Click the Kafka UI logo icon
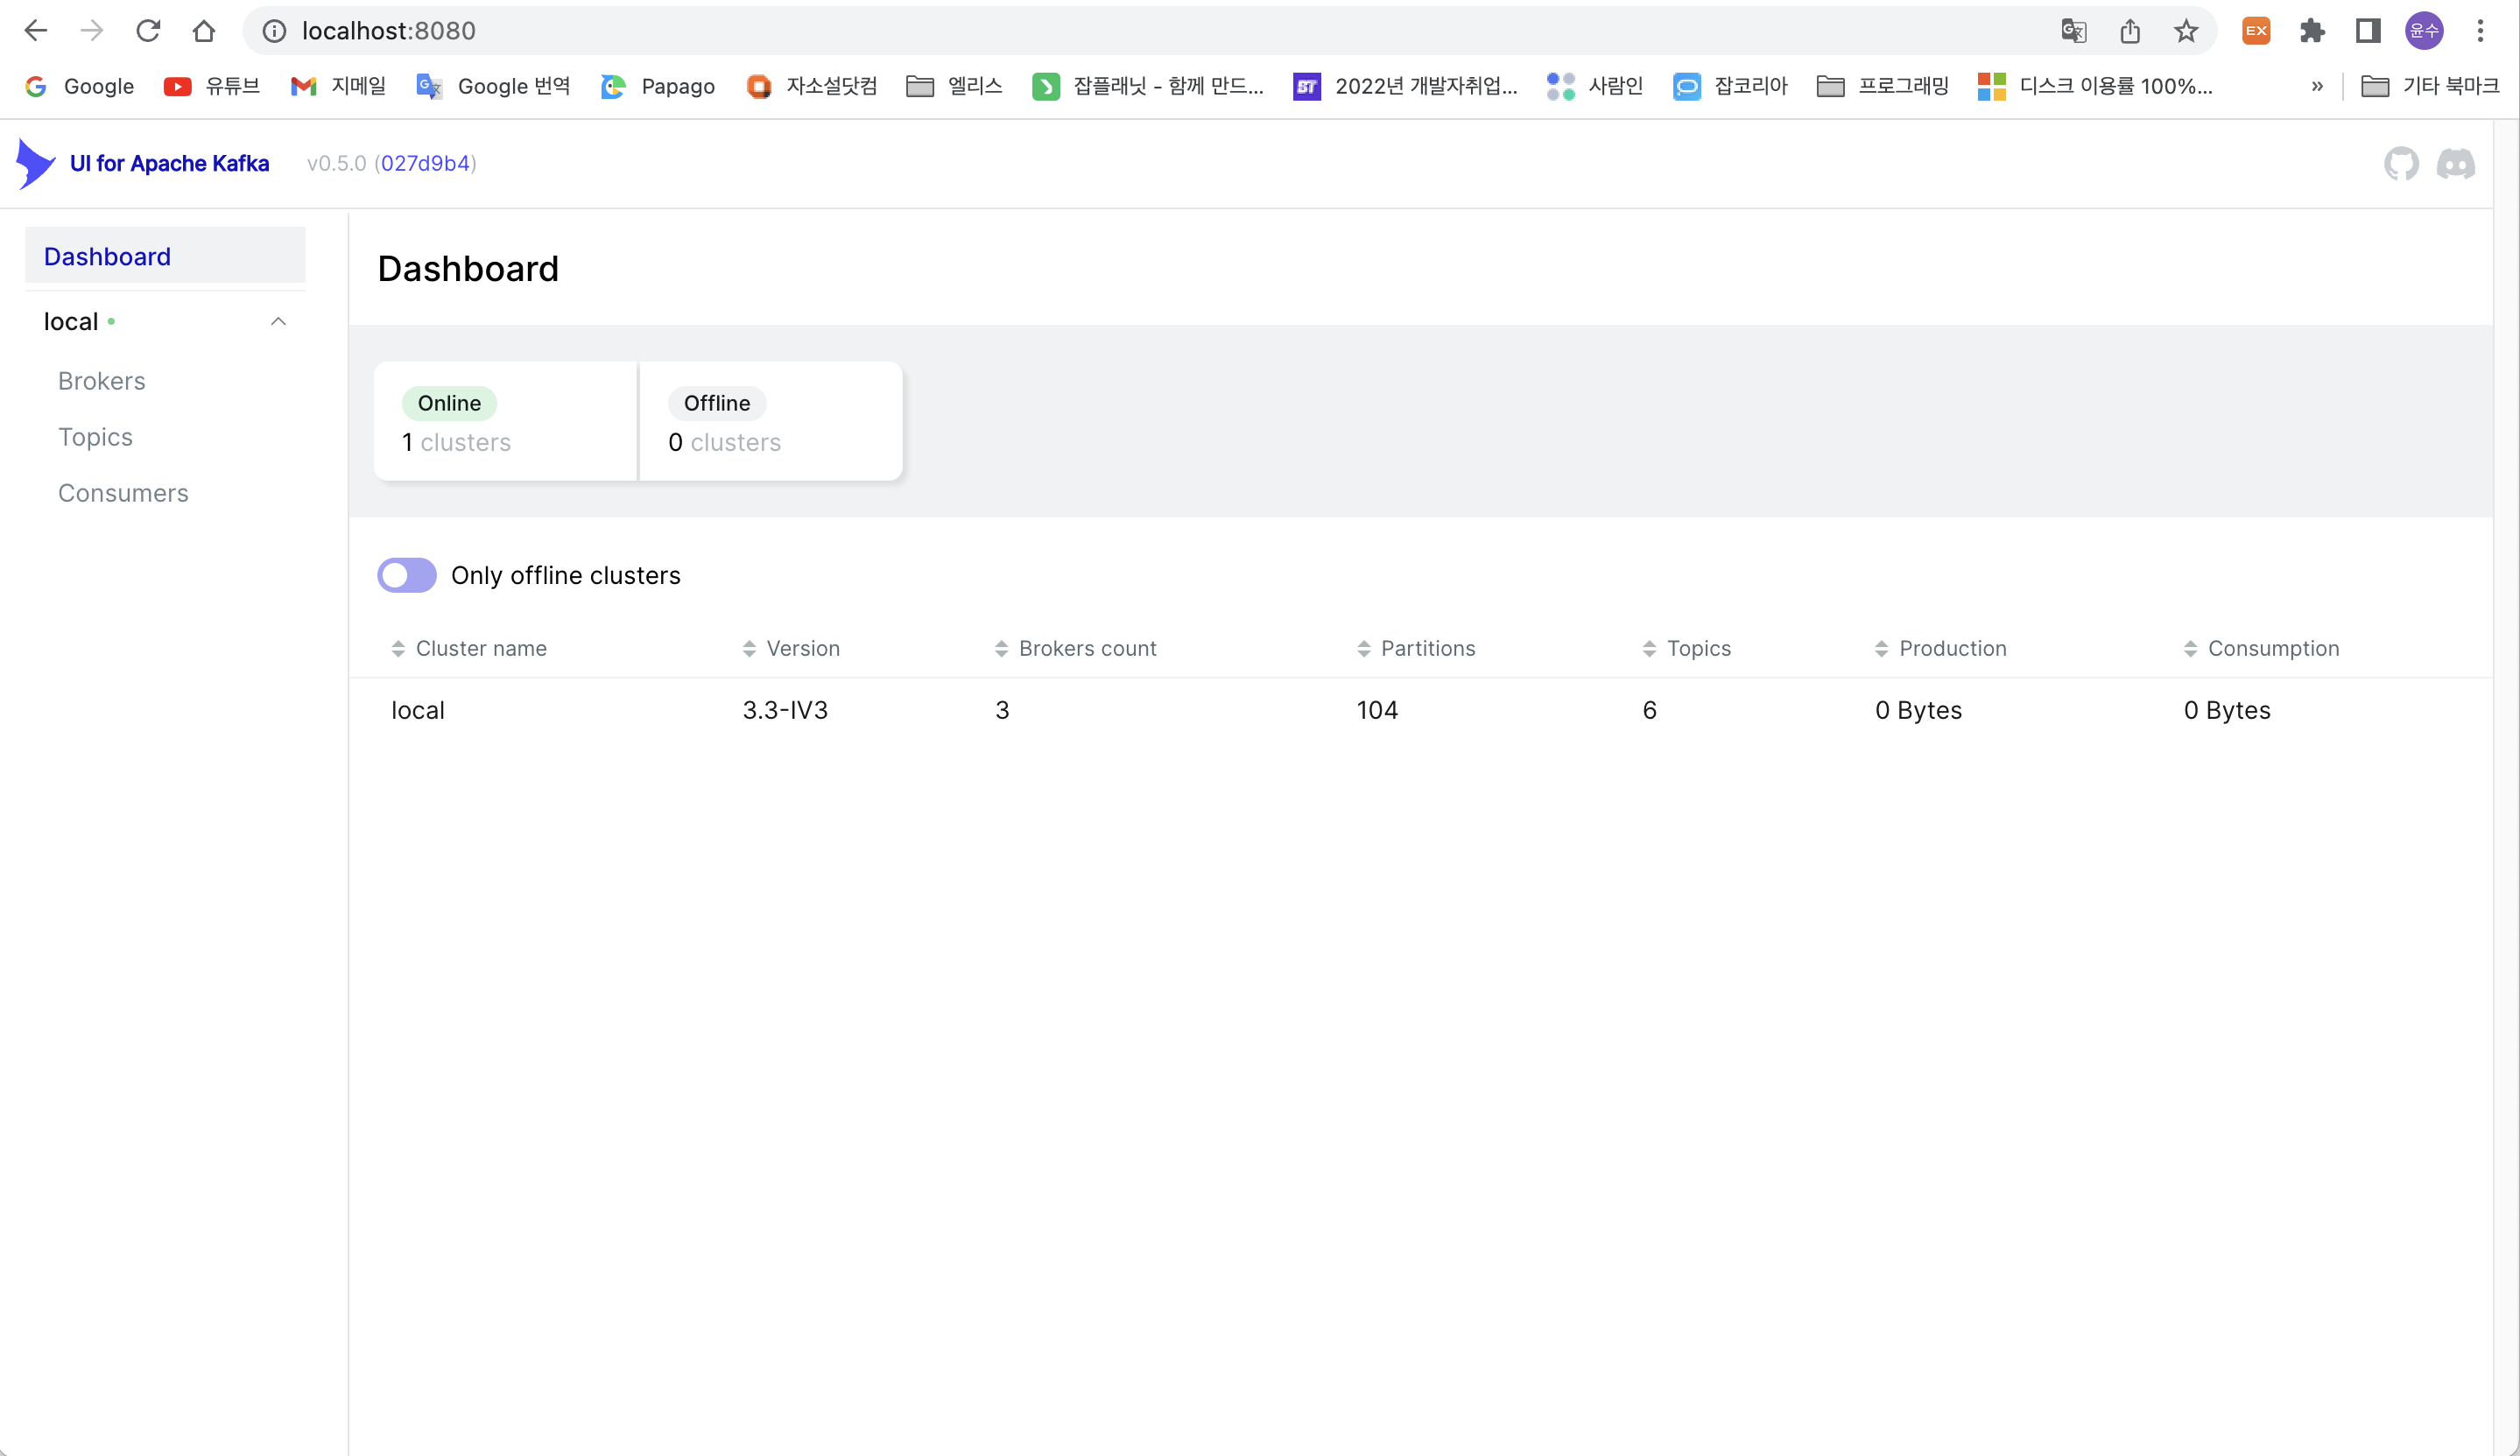This screenshot has width=2520, height=1456. pos(36,163)
